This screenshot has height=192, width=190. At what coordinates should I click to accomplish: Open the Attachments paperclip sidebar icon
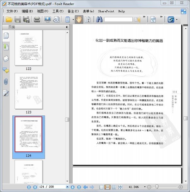click(6, 82)
